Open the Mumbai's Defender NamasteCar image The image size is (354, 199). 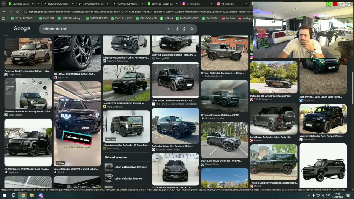[323, 119]
